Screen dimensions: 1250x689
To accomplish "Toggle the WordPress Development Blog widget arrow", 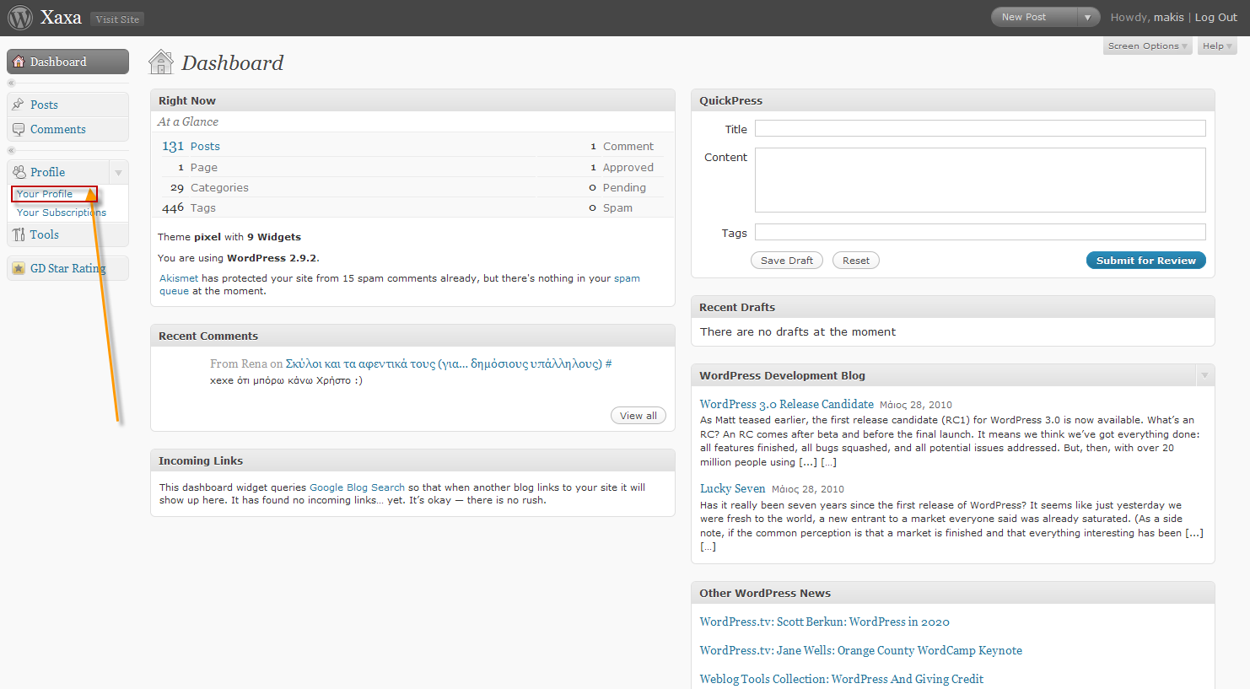I will 1204,375.
